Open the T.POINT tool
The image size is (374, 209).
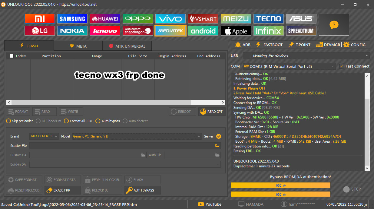click(x=299, y=45)
